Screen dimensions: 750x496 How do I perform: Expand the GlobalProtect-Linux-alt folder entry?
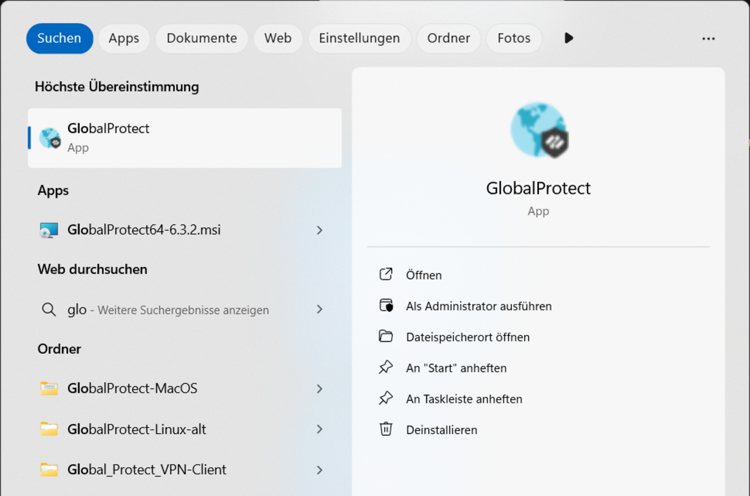click(319, 429)
